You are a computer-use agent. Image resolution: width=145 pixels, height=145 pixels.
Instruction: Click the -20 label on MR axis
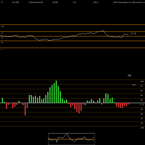pos(142,109)
